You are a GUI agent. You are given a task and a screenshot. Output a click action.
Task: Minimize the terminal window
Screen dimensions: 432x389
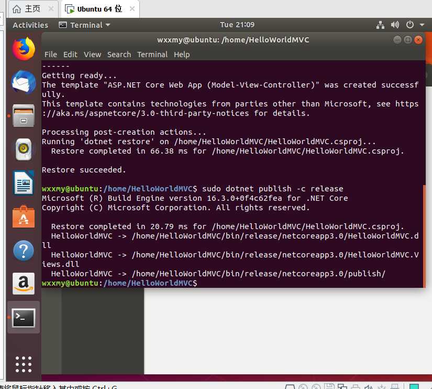(x=397, y=40)
